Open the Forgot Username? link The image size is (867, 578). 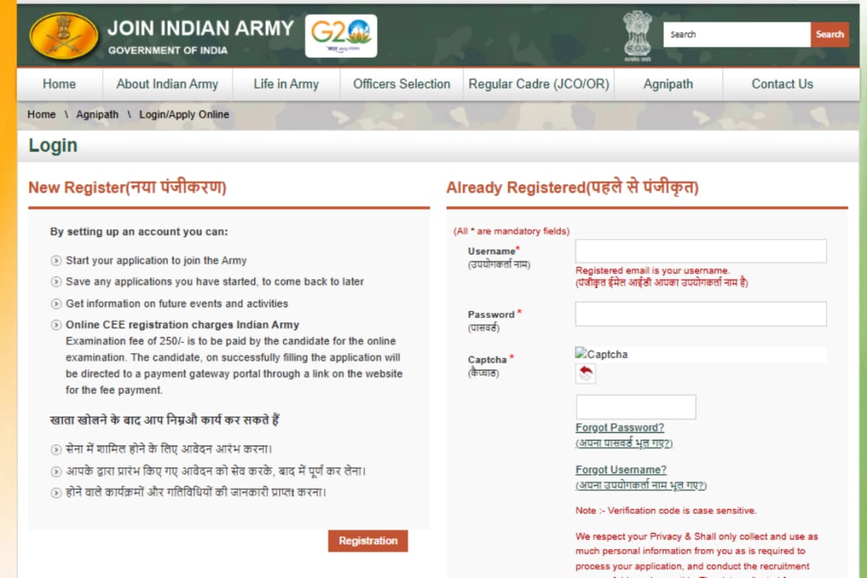click(x=621, y=470)
